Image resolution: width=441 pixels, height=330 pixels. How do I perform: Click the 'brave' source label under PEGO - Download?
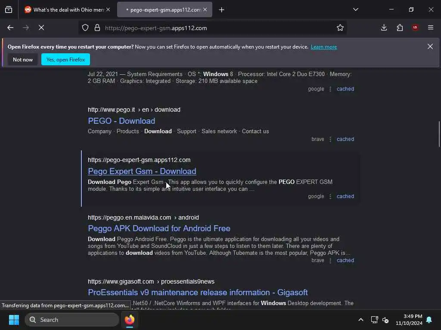tap(317, 139)
